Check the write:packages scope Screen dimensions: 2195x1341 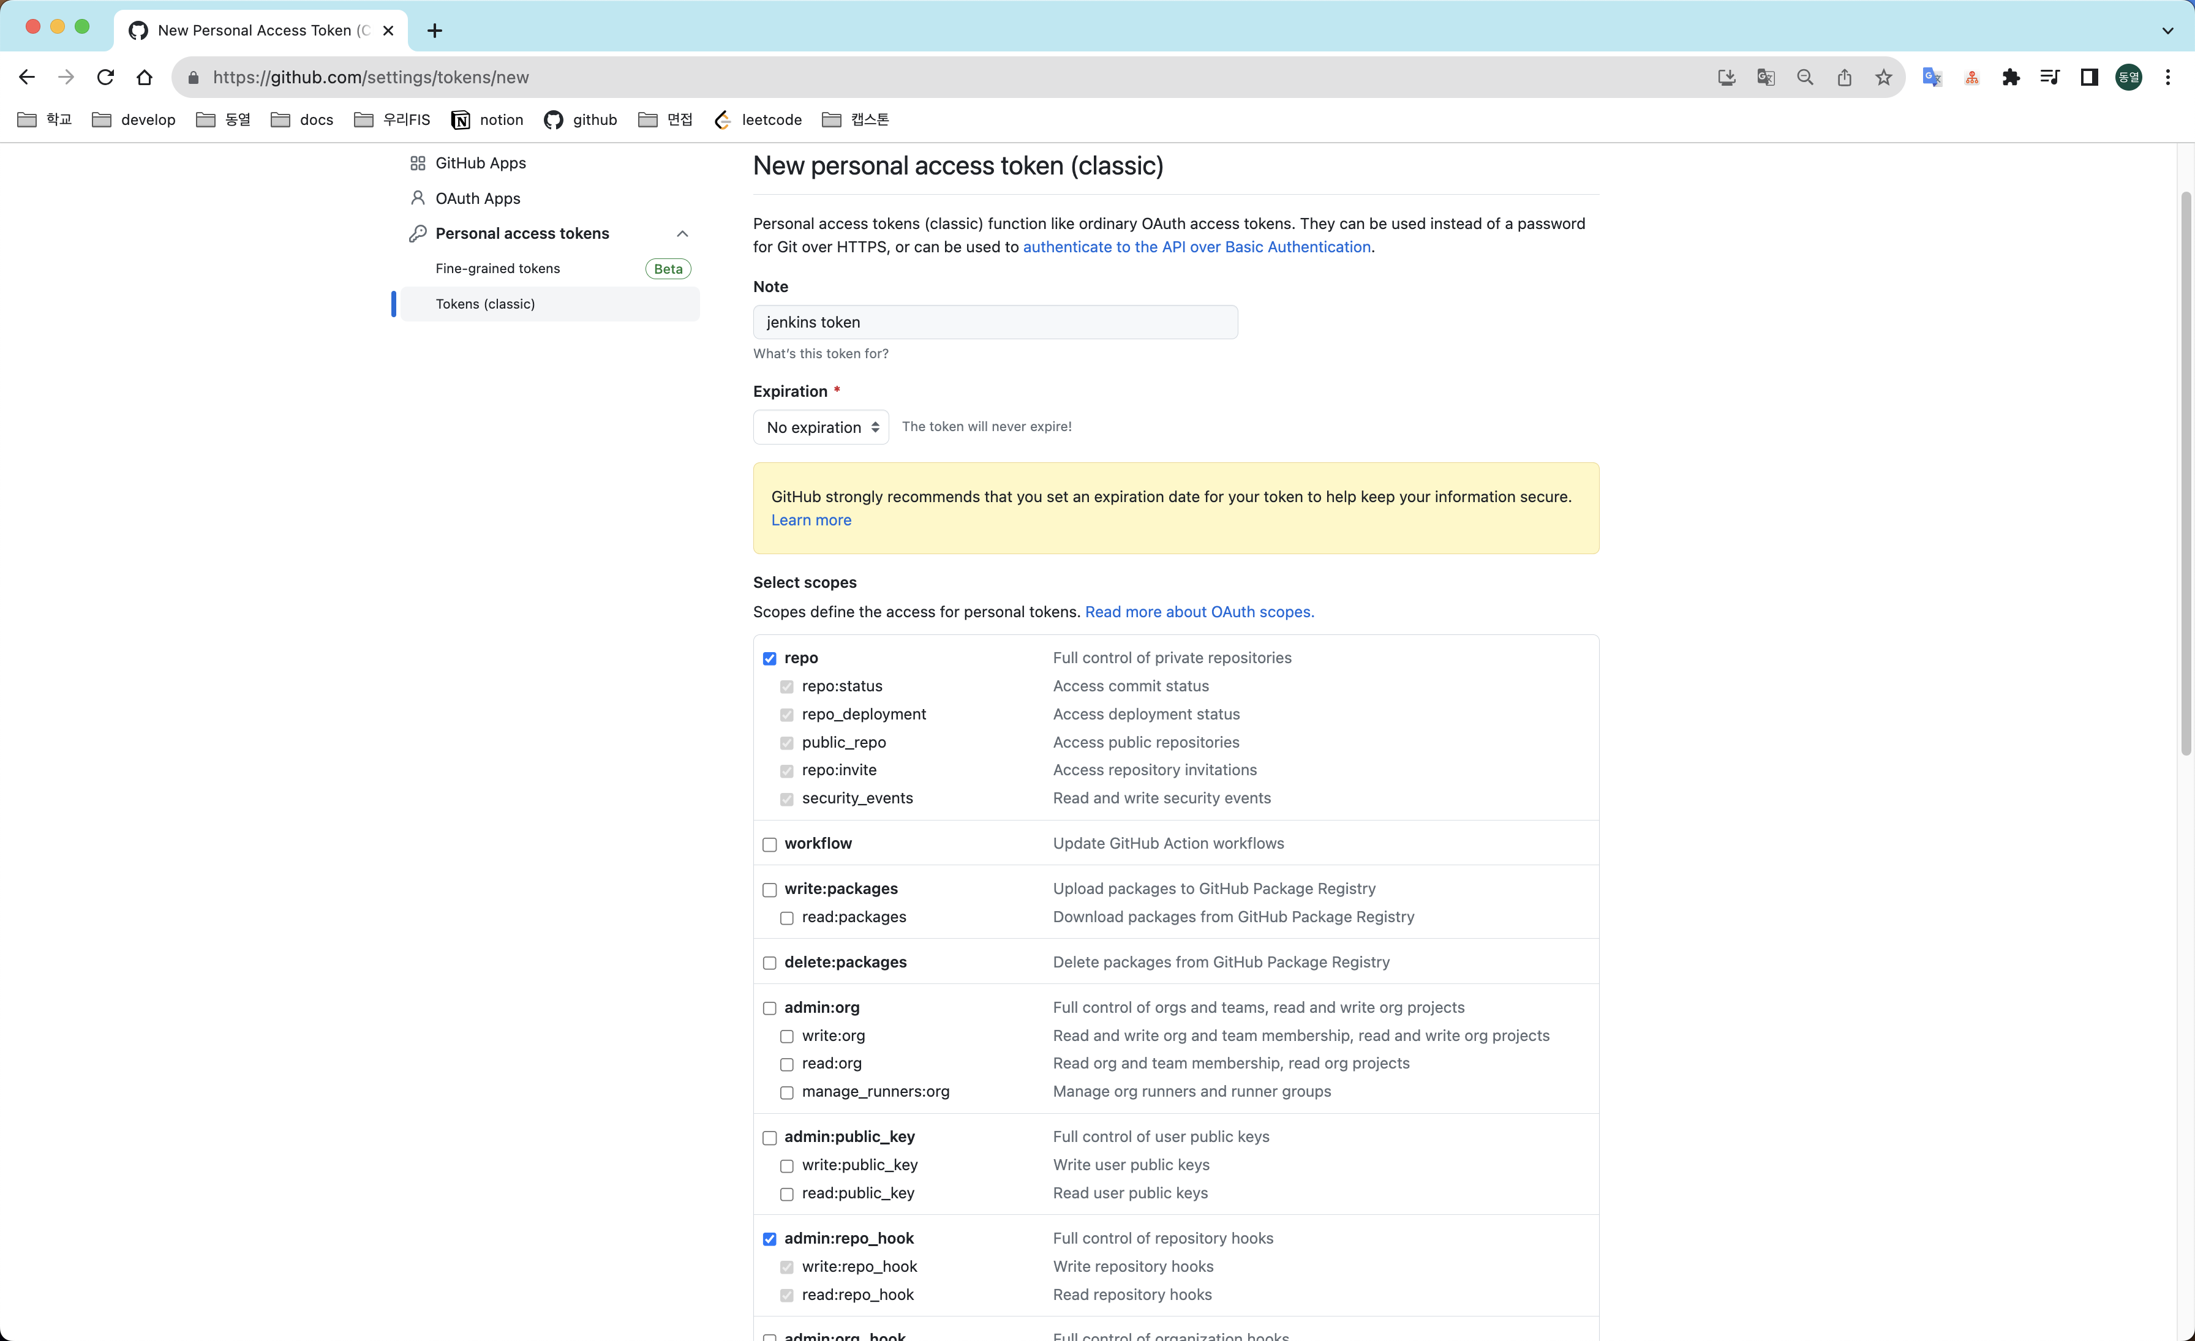(770, 890)
